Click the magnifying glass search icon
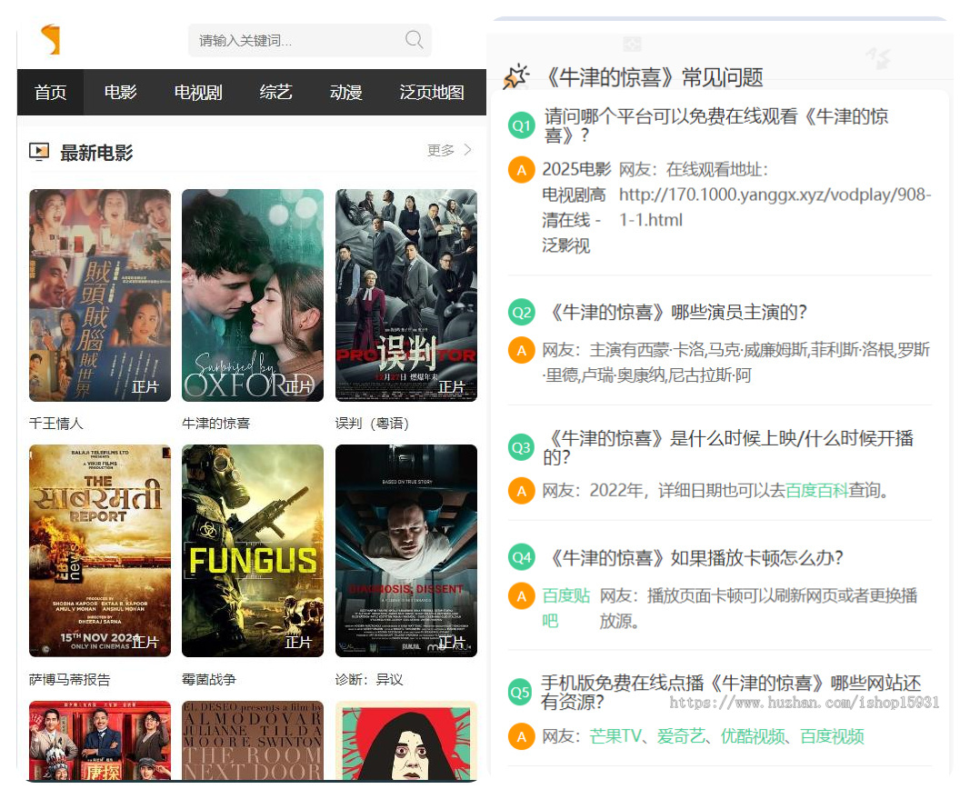 point(414,39)
